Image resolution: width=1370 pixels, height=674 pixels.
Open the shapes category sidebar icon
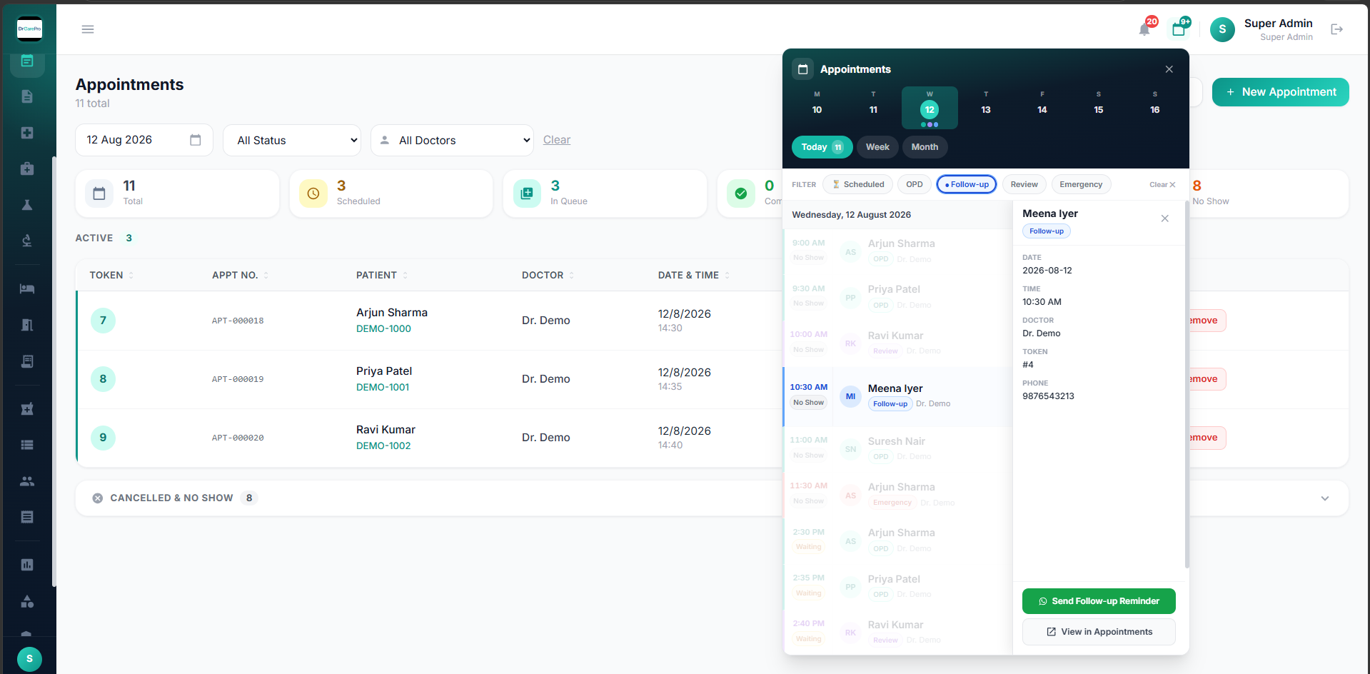[27, 601]
